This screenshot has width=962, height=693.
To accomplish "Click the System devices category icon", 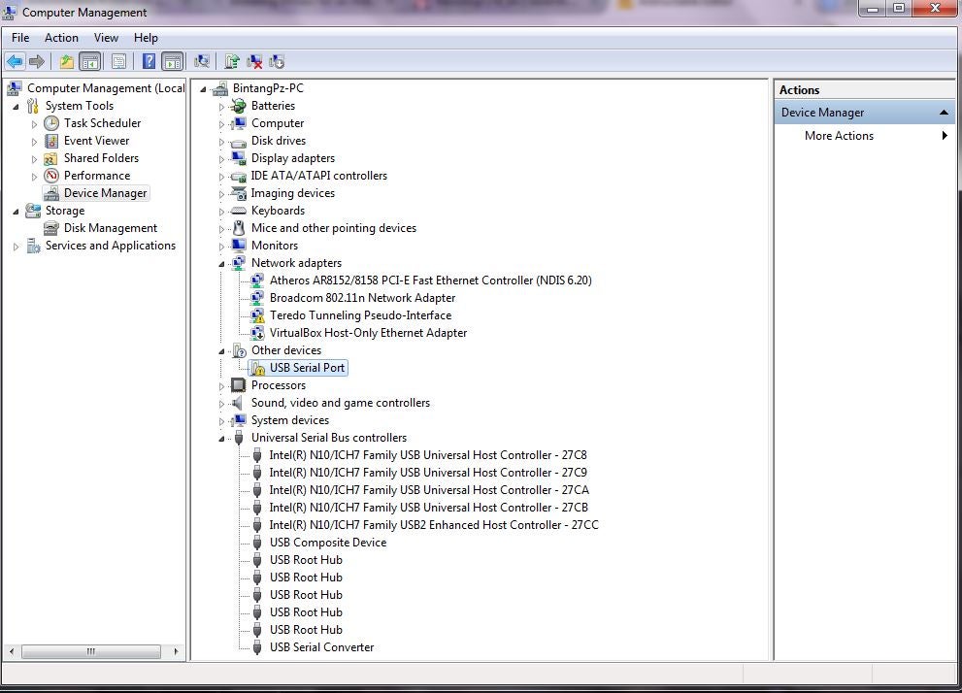I will coord(238,420).
